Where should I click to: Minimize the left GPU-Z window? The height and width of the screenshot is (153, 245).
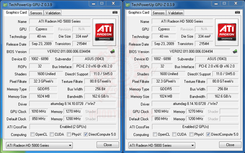[94, 3]
